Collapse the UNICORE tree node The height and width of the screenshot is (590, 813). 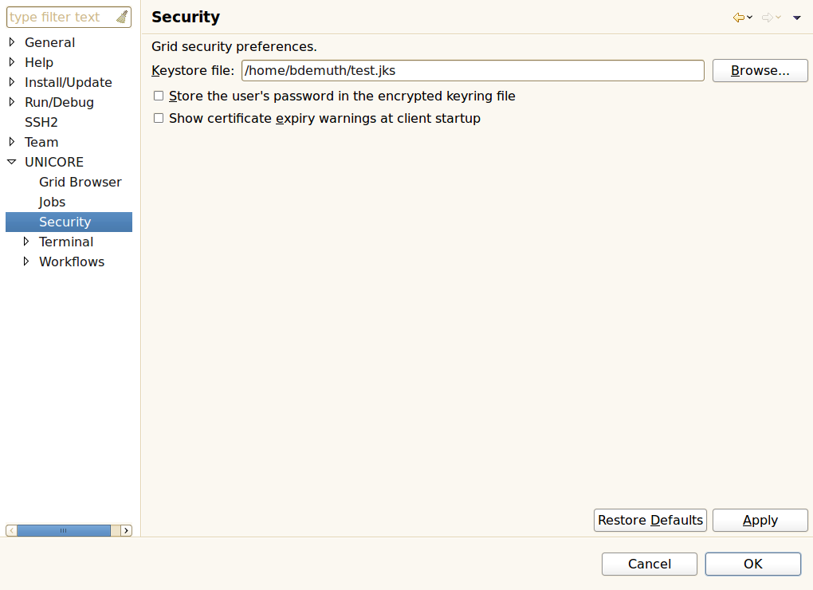(12, 162)
